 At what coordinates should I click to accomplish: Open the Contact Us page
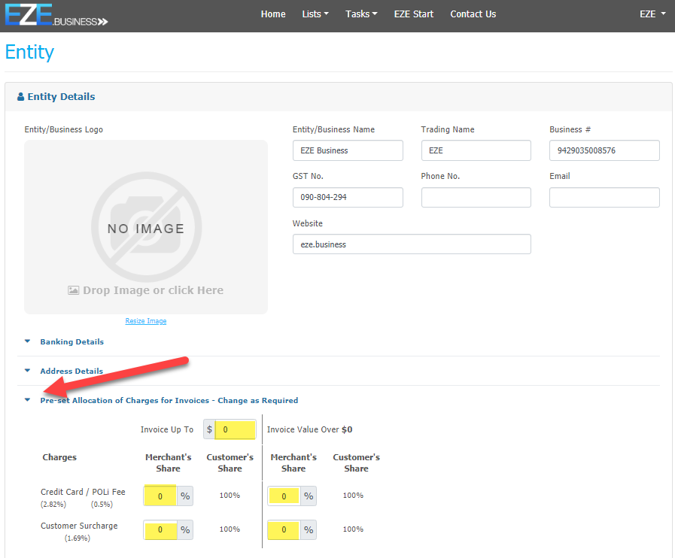(473, 14)
